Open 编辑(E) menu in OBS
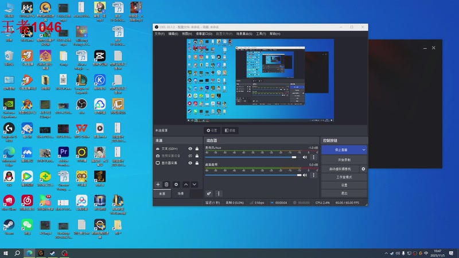Screen dimensions: 459x258 coord(173,34)
